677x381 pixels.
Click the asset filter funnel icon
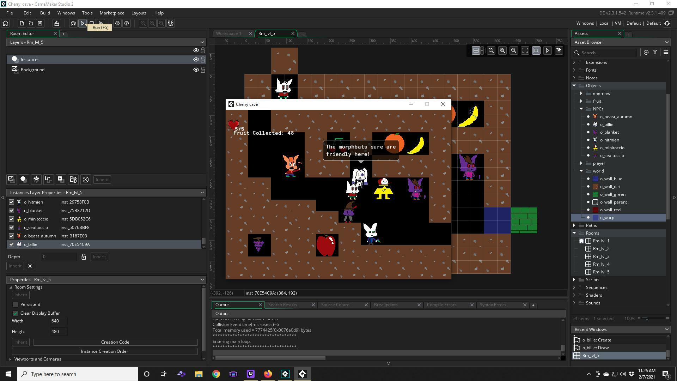pyautogui.click(x=655, y=52)
